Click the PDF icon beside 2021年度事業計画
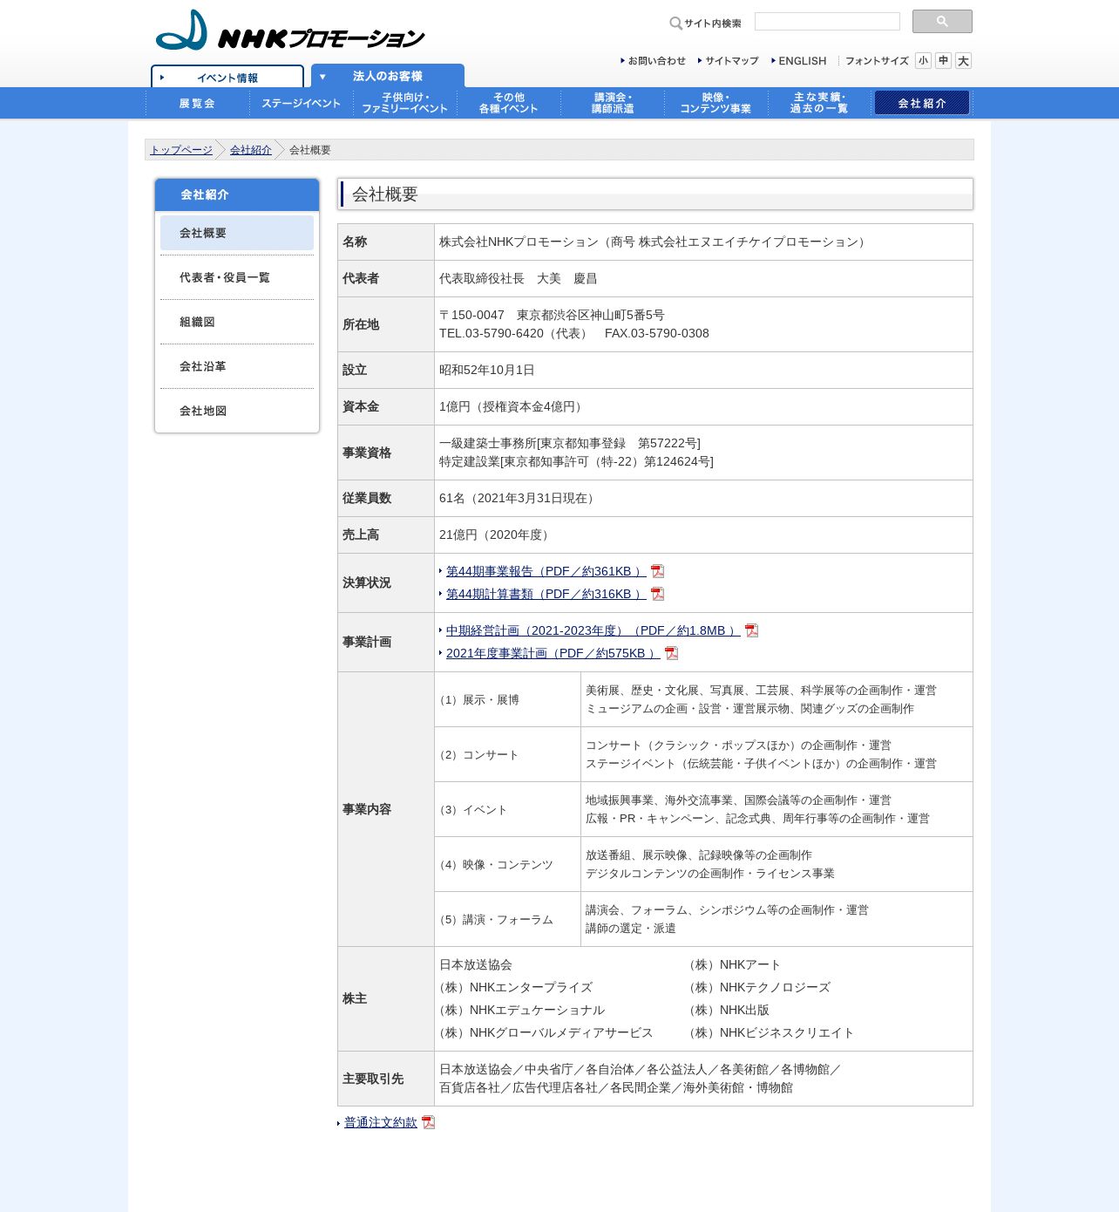The image size is (1119, 1212). pyautogui.click(x=671, y=653)
